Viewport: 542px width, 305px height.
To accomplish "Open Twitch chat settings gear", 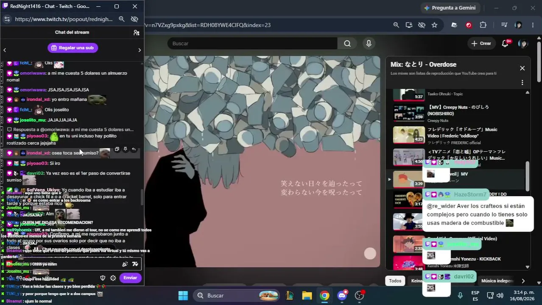I will pos(113,278).
